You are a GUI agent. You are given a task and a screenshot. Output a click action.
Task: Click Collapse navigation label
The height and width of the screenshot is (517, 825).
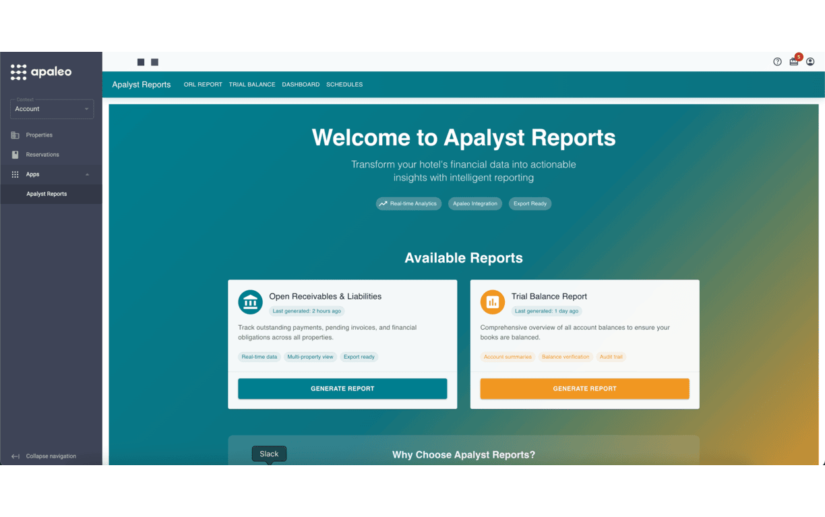[x=51, y=456]
